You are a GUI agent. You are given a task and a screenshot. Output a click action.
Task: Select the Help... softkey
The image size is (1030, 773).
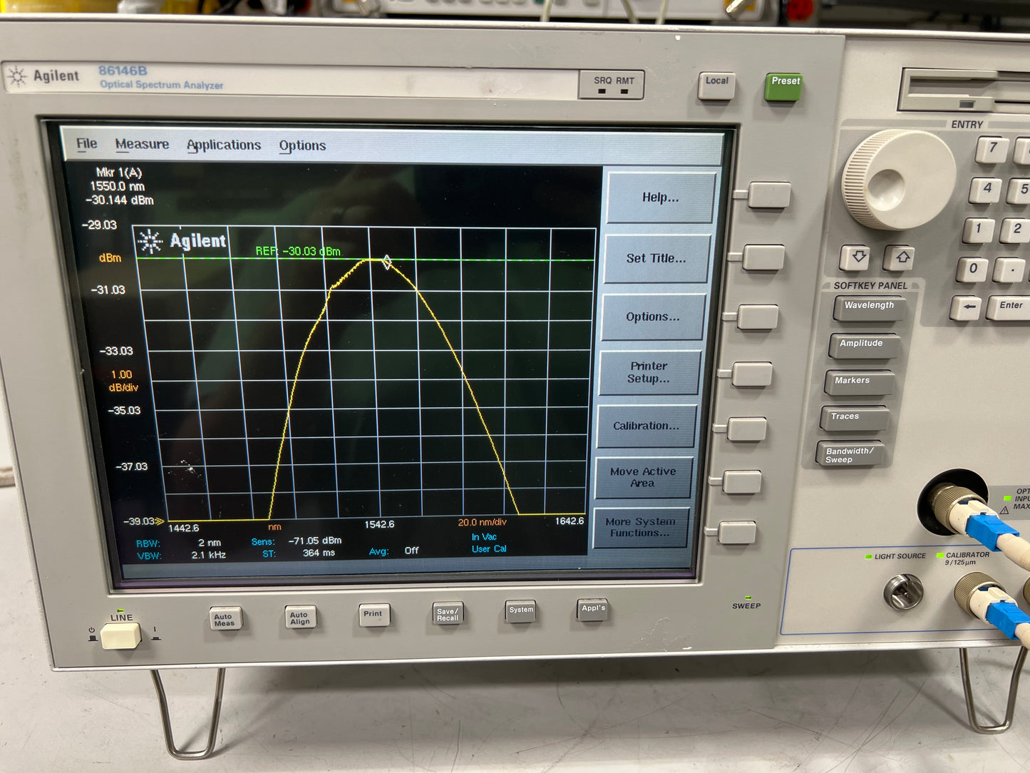pyautogui.click(x=660, y=198)
